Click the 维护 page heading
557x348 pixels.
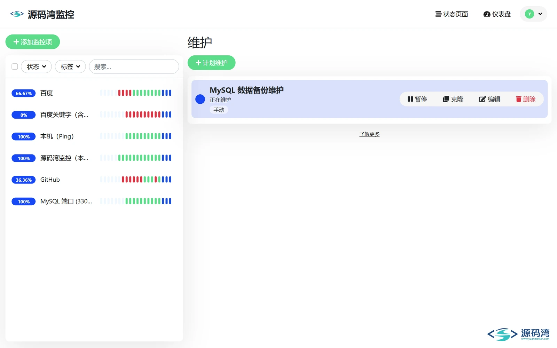click(200, 43)
